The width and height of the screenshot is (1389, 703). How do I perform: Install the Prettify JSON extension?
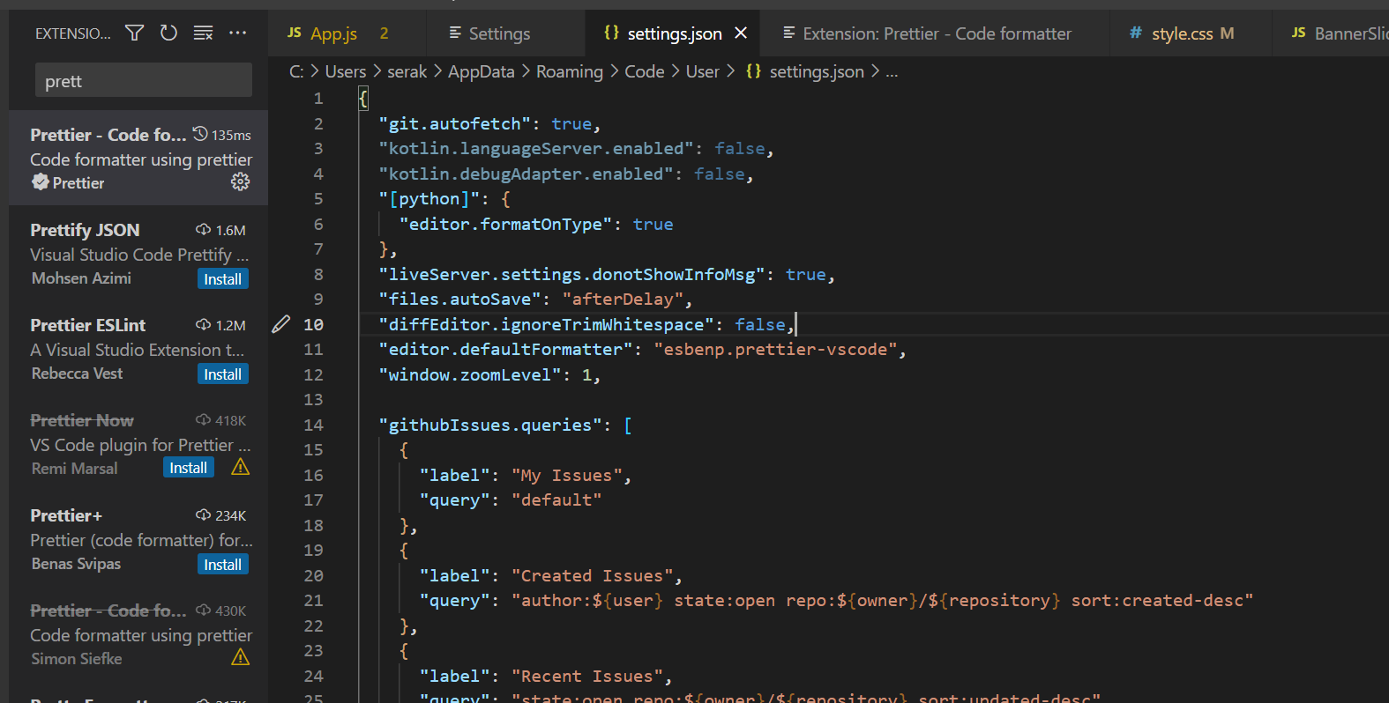point(222,278)
